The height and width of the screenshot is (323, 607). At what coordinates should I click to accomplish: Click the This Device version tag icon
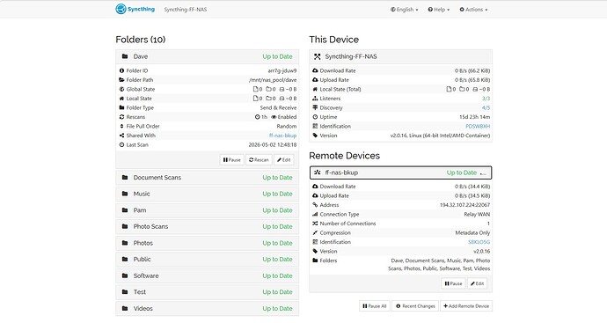[315, 136]
